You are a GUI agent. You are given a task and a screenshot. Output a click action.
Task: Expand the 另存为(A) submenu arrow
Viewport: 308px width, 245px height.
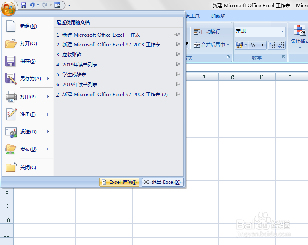48,79
